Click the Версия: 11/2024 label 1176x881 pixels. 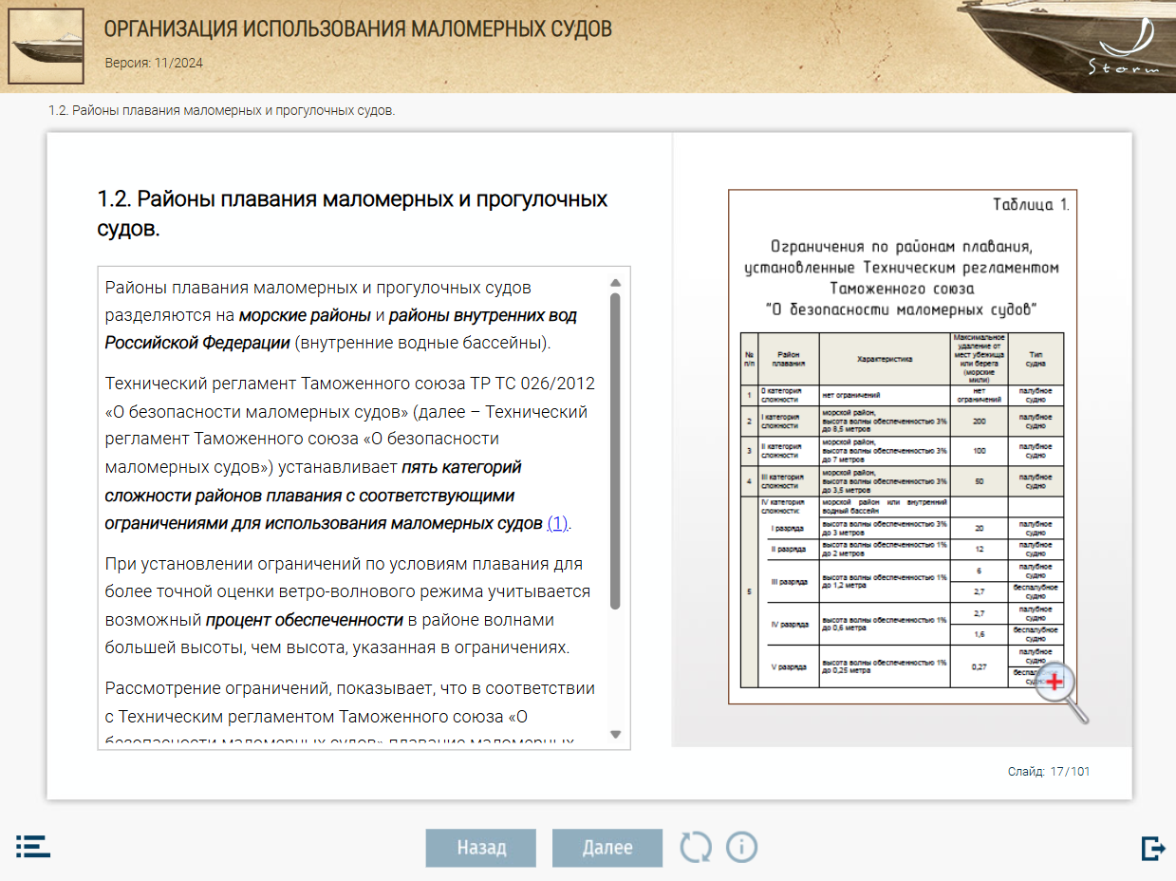click(x=154, y=64)
